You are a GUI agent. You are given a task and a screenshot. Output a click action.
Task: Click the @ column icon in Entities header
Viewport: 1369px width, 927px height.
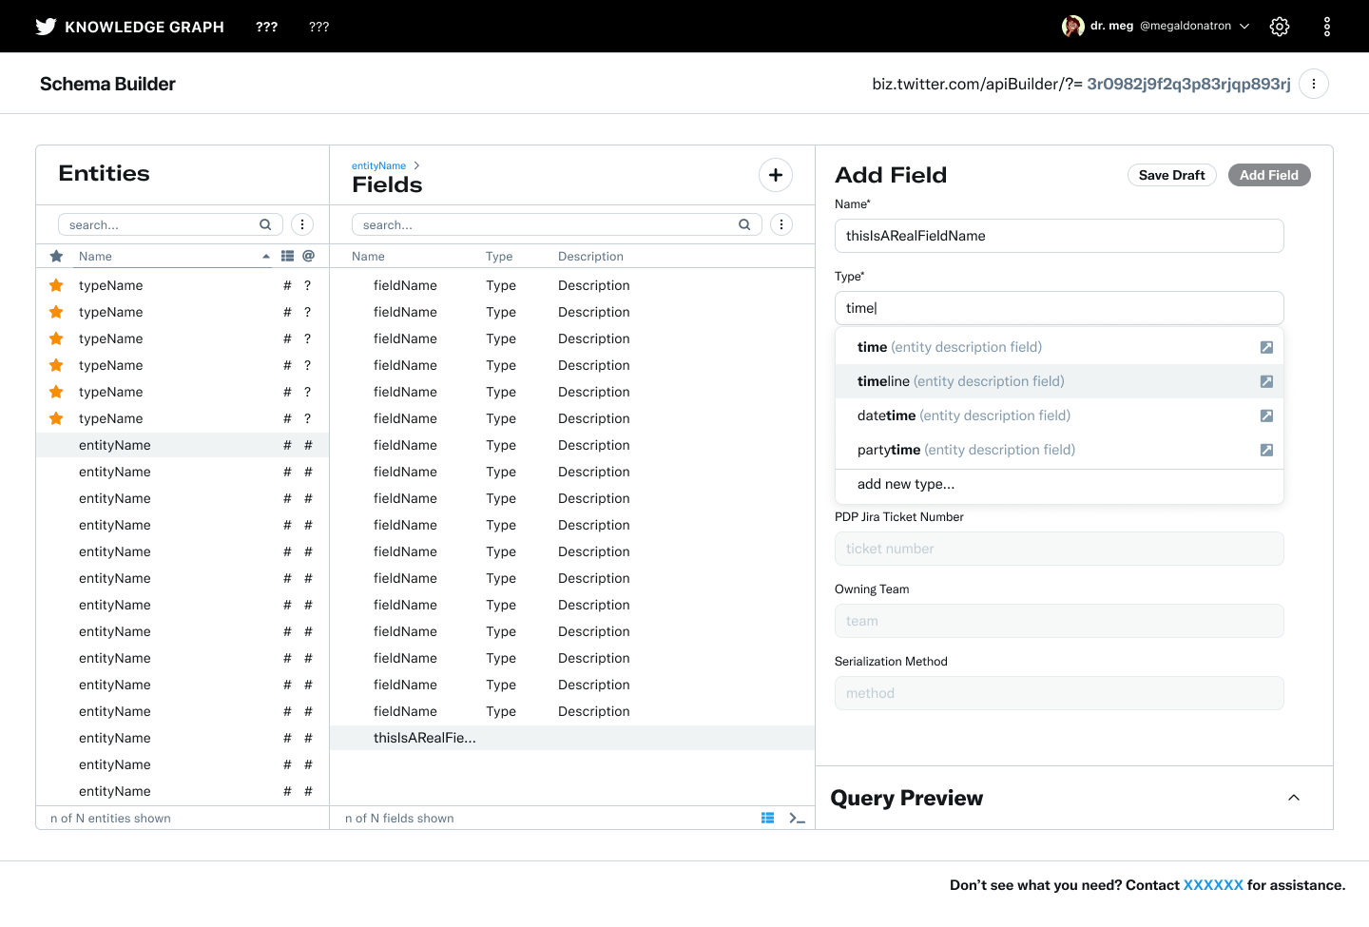[x=309, y=256]
